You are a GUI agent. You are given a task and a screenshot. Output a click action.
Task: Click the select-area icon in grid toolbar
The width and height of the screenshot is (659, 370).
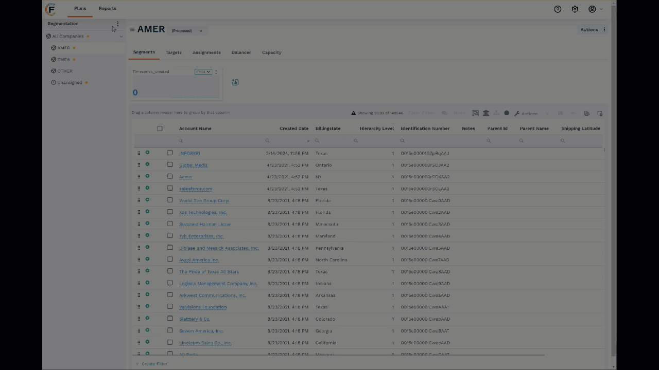pos(475,113)
